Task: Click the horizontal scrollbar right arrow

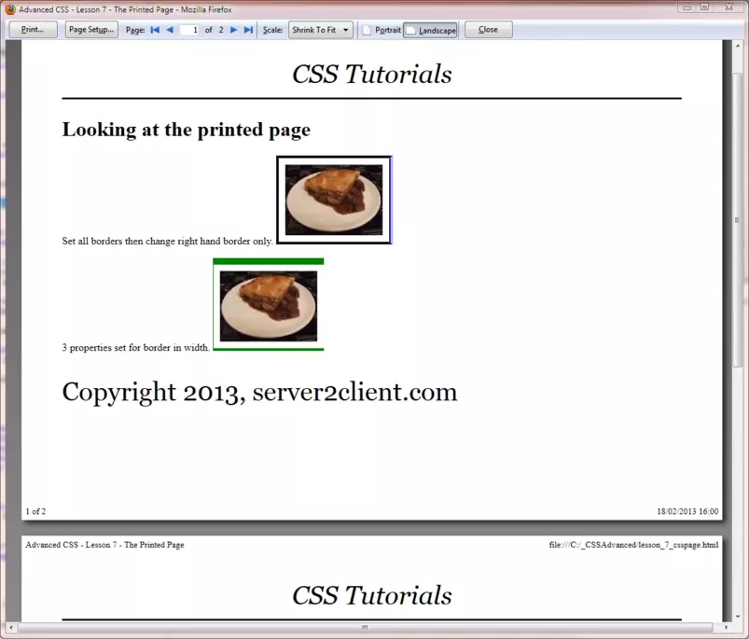Action: pyautogui.click(x=726, y=627)
